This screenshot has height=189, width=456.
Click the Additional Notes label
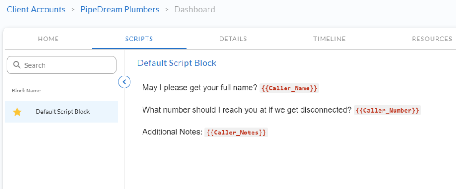pyautogui.click(x=172, y=132)
